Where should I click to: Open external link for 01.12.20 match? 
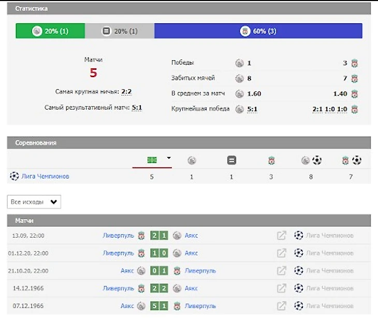point(281,253)
